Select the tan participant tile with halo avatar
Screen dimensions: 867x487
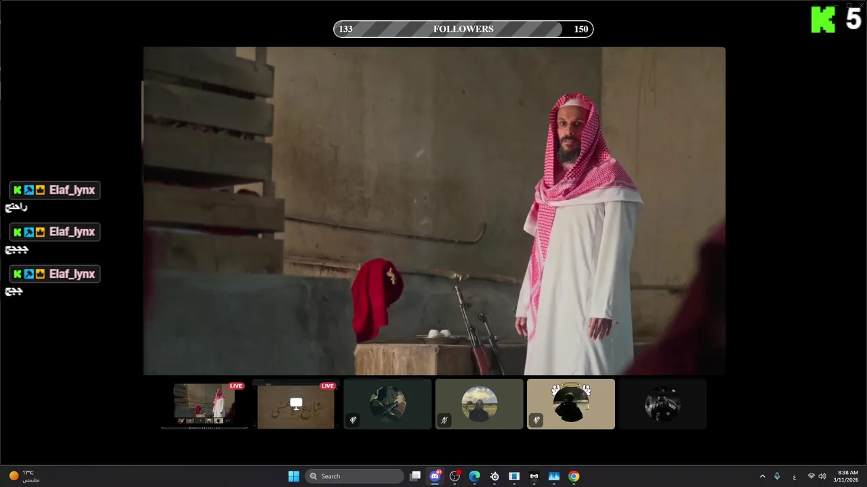point(571,404)
